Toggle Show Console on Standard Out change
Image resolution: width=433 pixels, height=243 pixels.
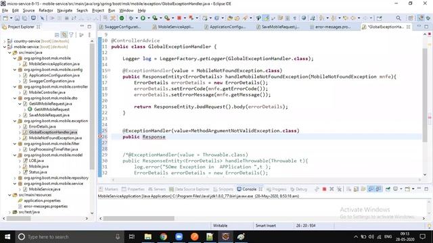coord(371,189)
